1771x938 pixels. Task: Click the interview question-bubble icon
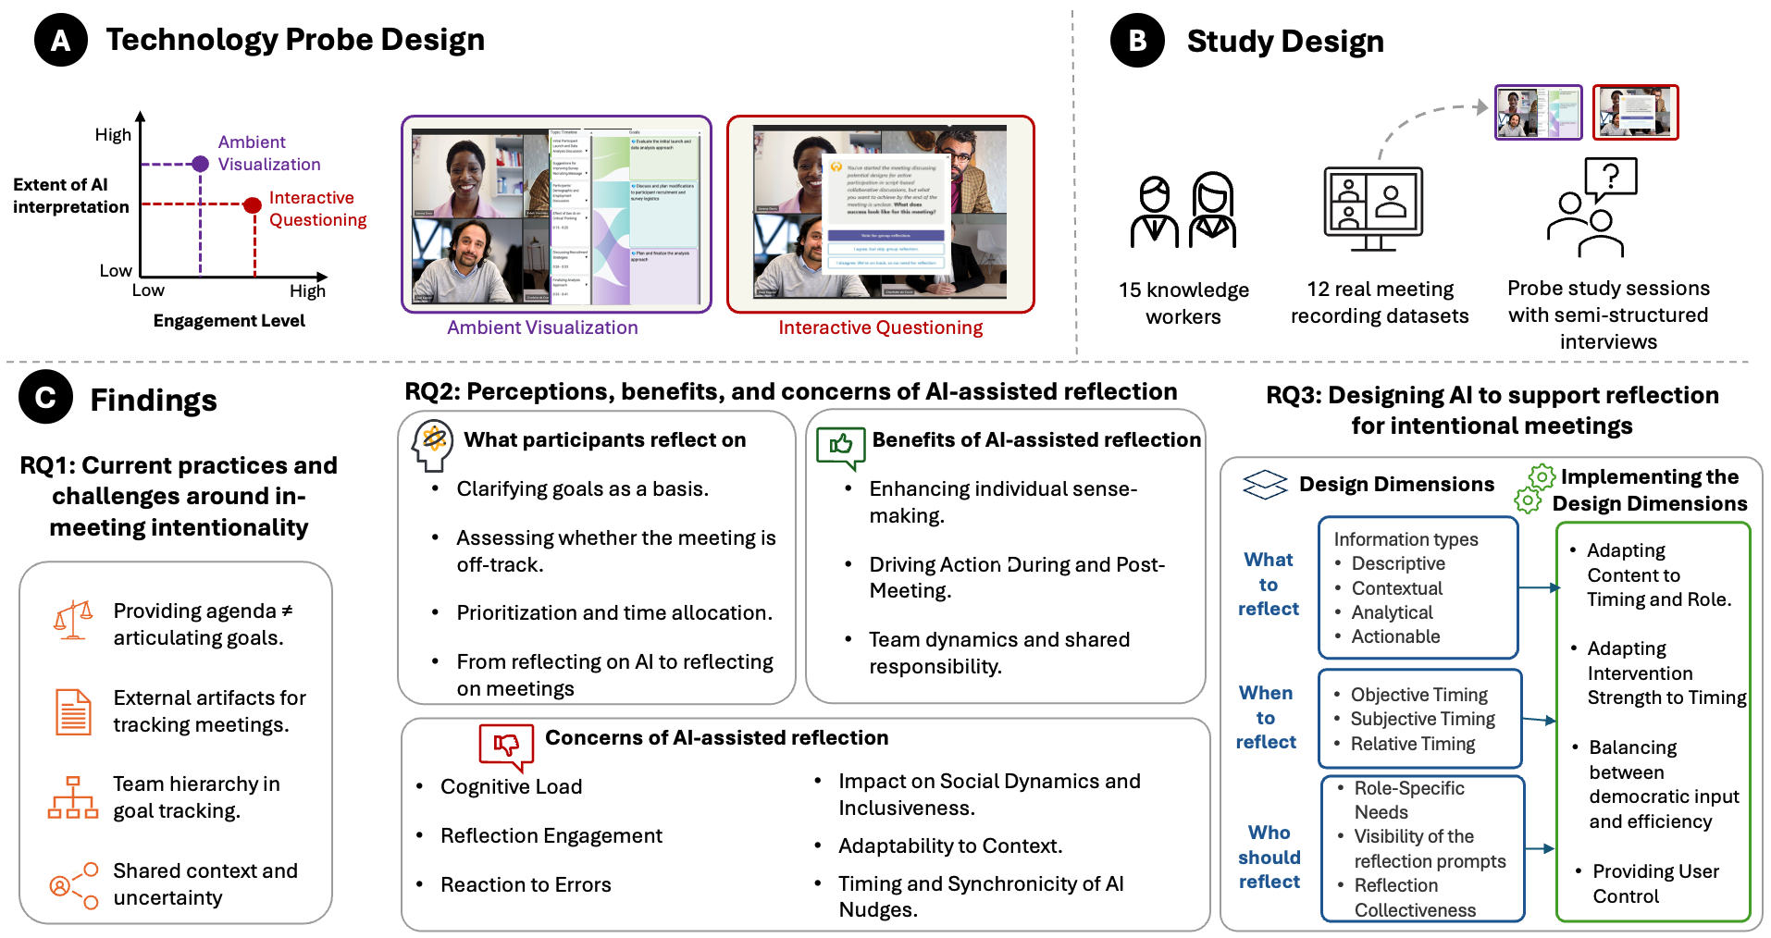pyautogui.click(x=1592, y=207)
